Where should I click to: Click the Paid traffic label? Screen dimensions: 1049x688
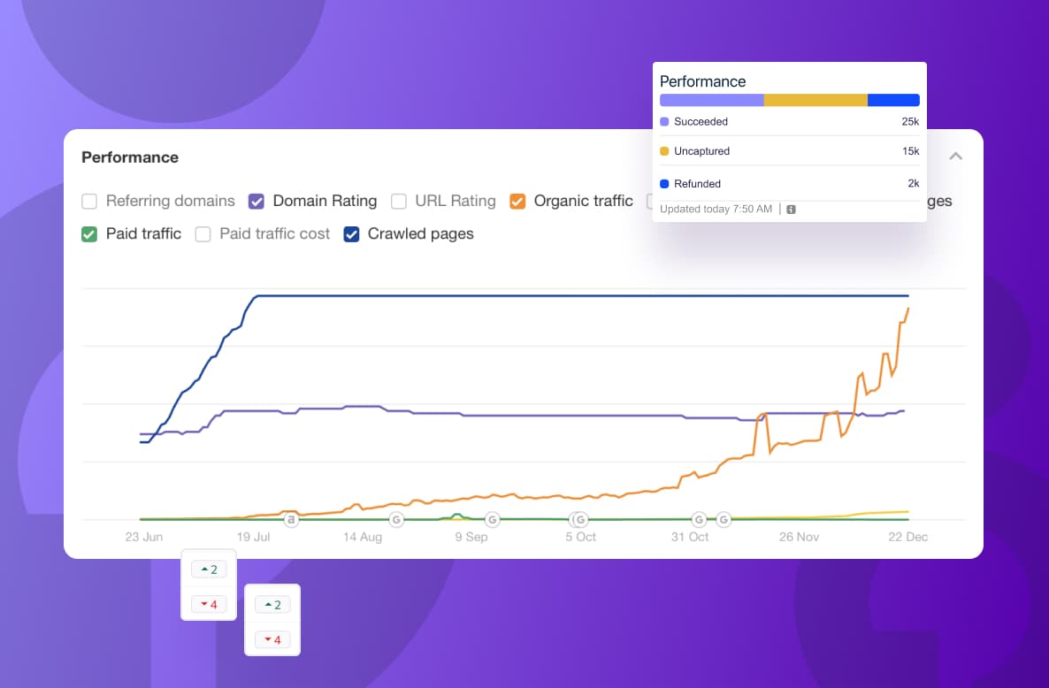click(x=143, y=234)
